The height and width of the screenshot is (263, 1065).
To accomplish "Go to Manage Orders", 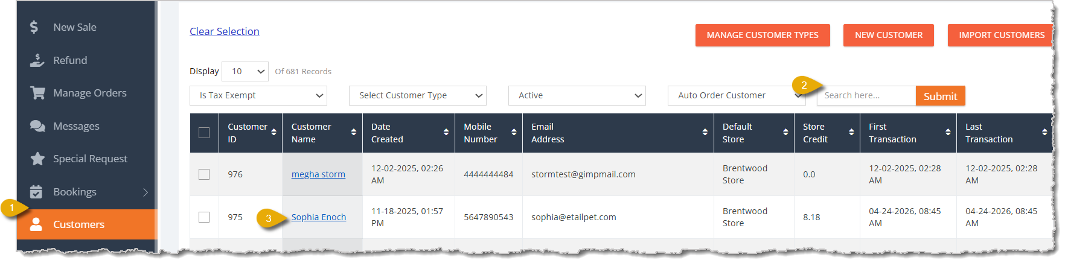I will pos(90,93).
